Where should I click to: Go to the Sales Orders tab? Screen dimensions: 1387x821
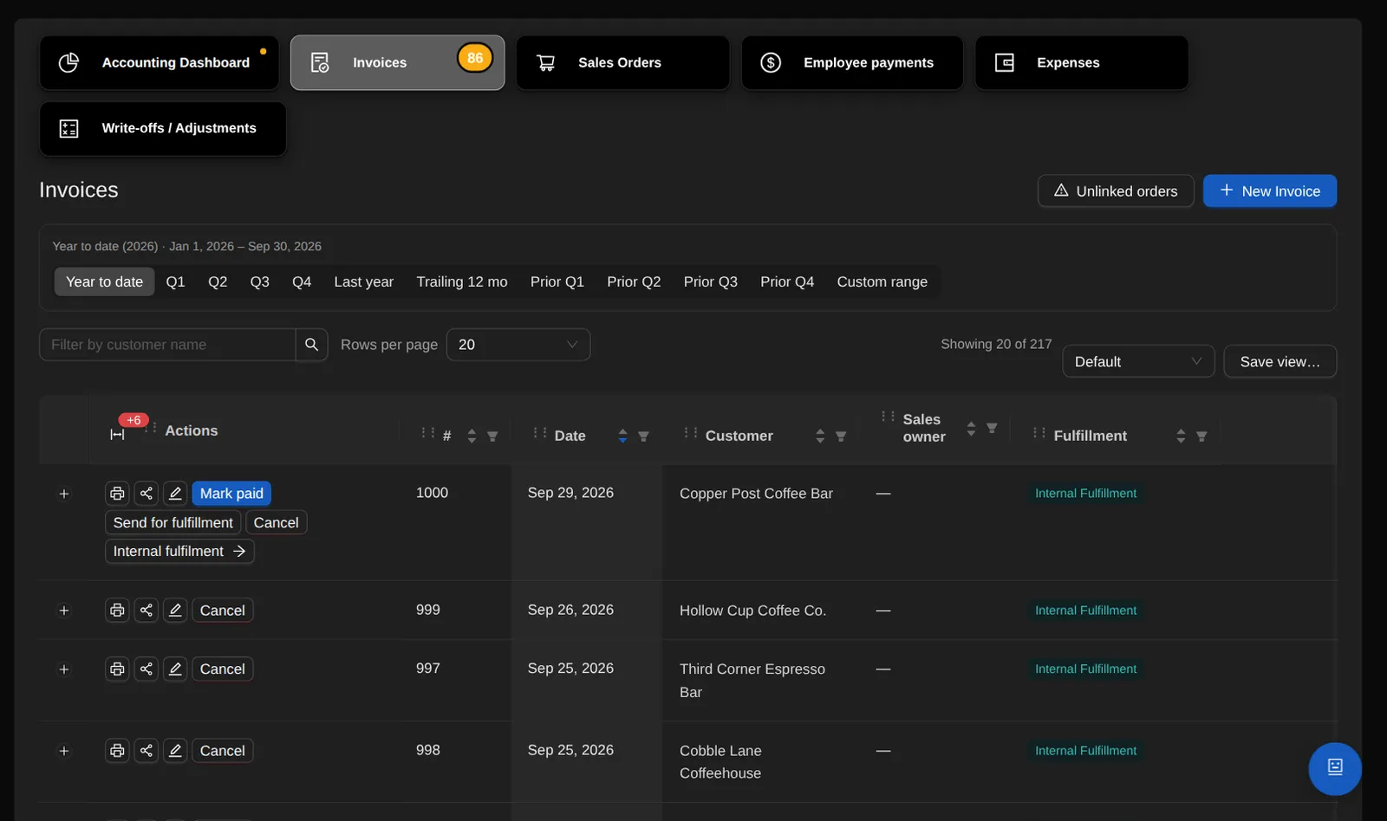click(622, 62)
